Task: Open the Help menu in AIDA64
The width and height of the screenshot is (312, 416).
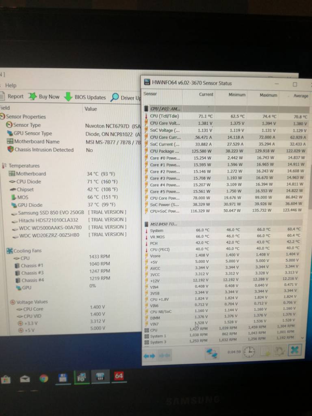Action: [x=11, y=85]
